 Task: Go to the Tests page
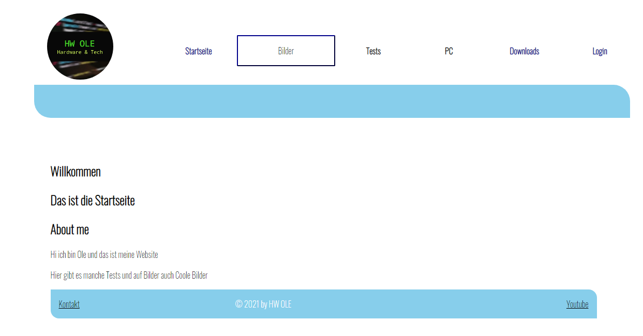[x=373, y=51]
